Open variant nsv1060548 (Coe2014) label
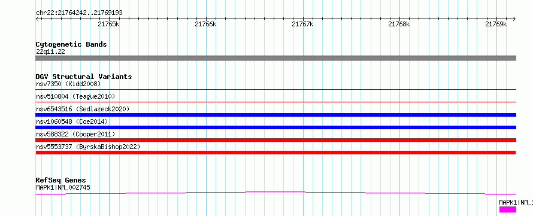Image resolution: width=533 pixels, height=216 pixels. click(72, 121)
